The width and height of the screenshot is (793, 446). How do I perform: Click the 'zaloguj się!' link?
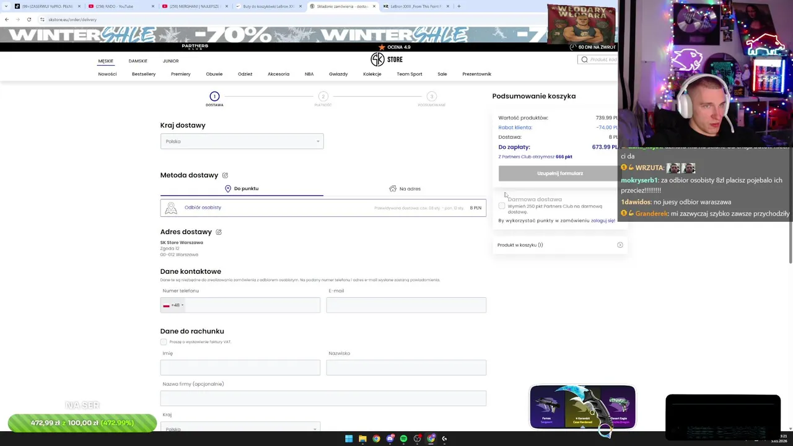603,221
